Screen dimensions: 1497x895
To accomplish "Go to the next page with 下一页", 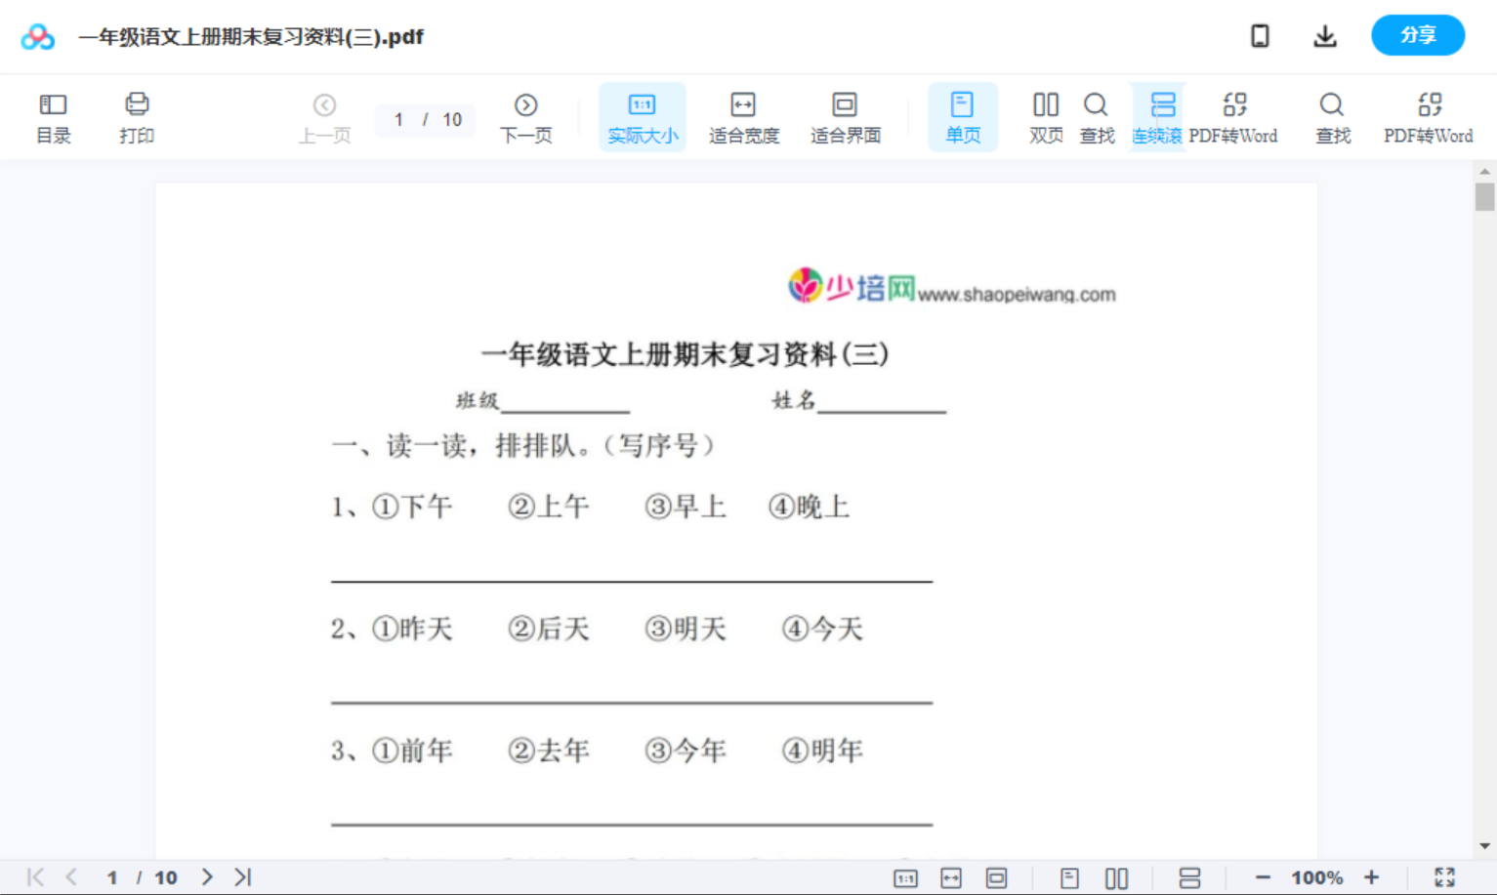I will (x=525, y=116).
